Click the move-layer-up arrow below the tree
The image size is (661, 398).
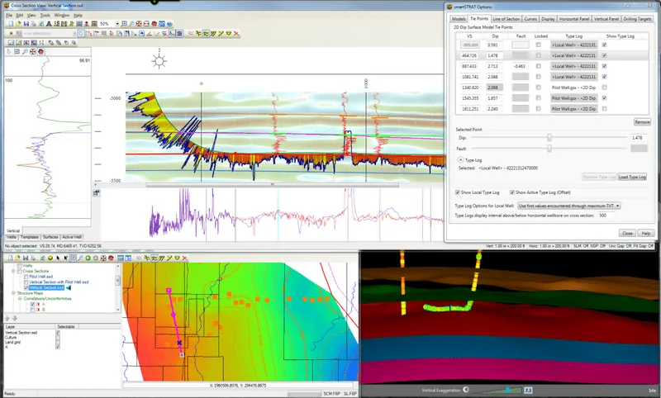tap(7, 319)
